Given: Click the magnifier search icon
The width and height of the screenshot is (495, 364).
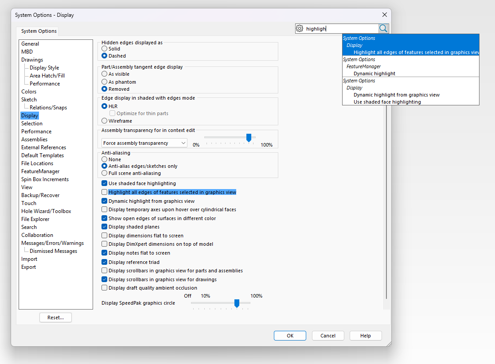Looking at the screenshot, I should click(383, 28).
